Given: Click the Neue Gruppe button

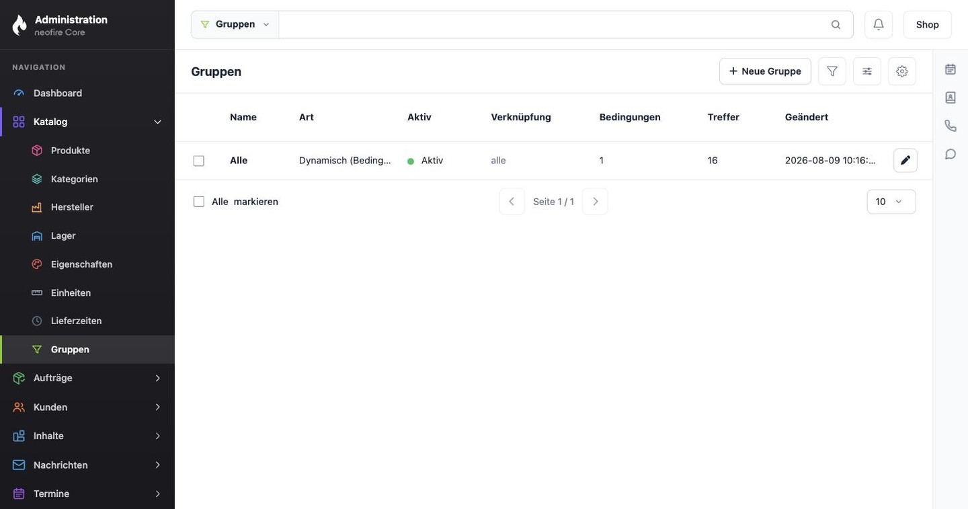Looking at the screenshot, I should pos(765,71).
